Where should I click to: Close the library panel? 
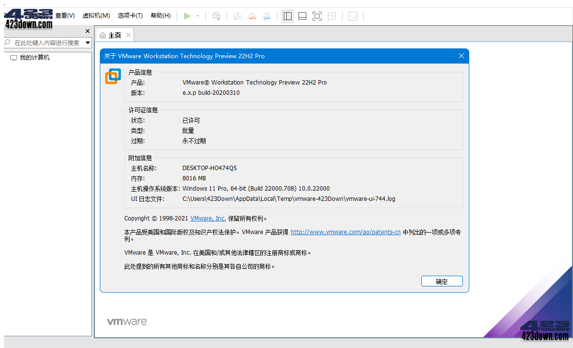click(87, 31)
